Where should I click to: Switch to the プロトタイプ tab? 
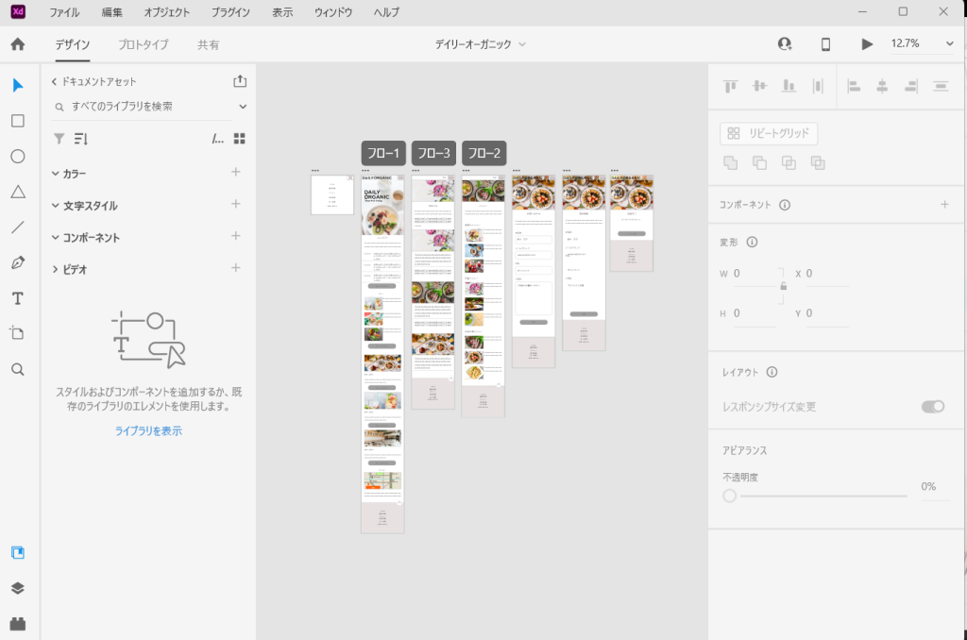[144, 44]
